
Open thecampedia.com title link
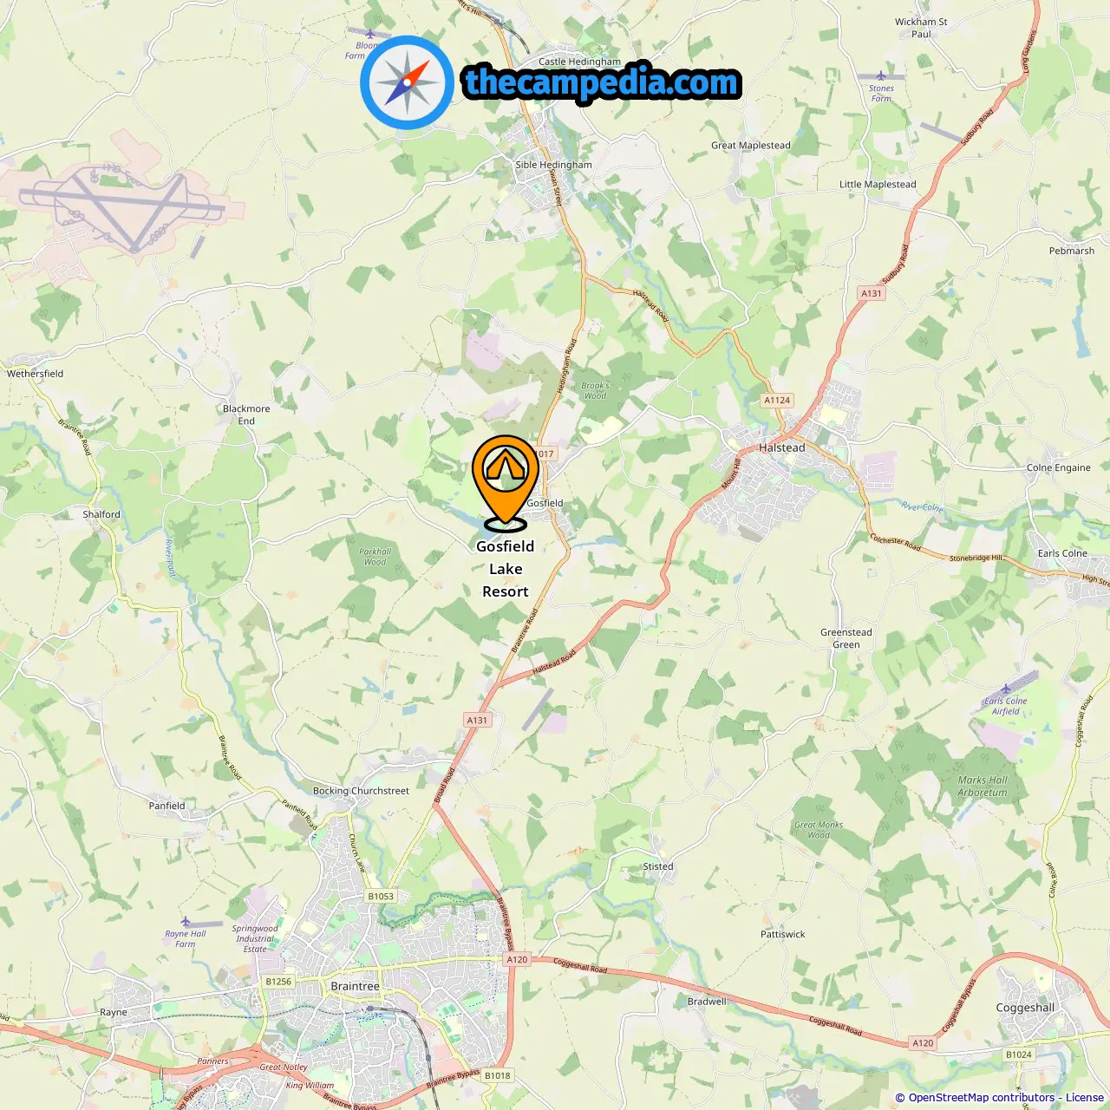pyautogui.click(x=602, y=82)
